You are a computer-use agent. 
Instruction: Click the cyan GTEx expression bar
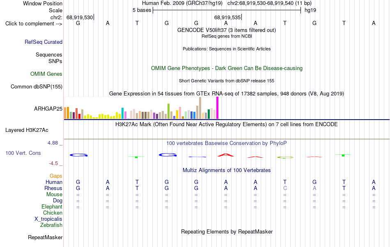(123, 113)
